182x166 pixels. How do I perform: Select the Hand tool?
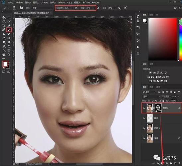tap(4, 54)
